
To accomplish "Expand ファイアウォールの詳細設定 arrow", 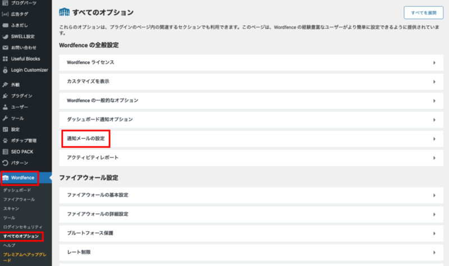I will pyautogui.click(x=434, y=214).
